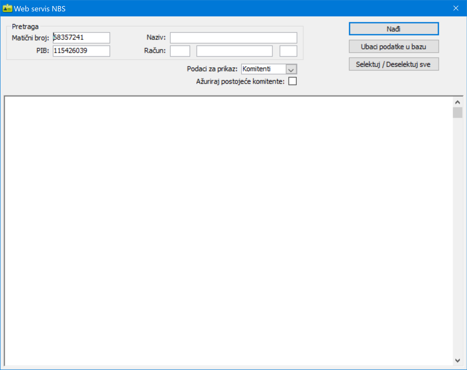Focus the PIB input field
The height and width of the screenshot is (370, 467).
tap(81, 51)
